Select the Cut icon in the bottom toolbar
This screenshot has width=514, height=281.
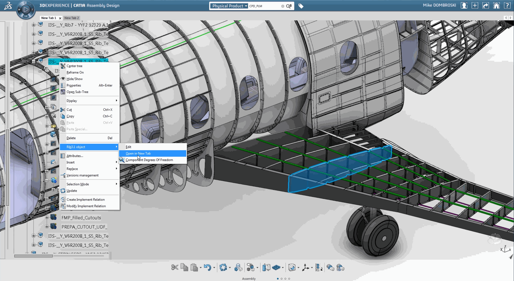(x=174, y=268)
